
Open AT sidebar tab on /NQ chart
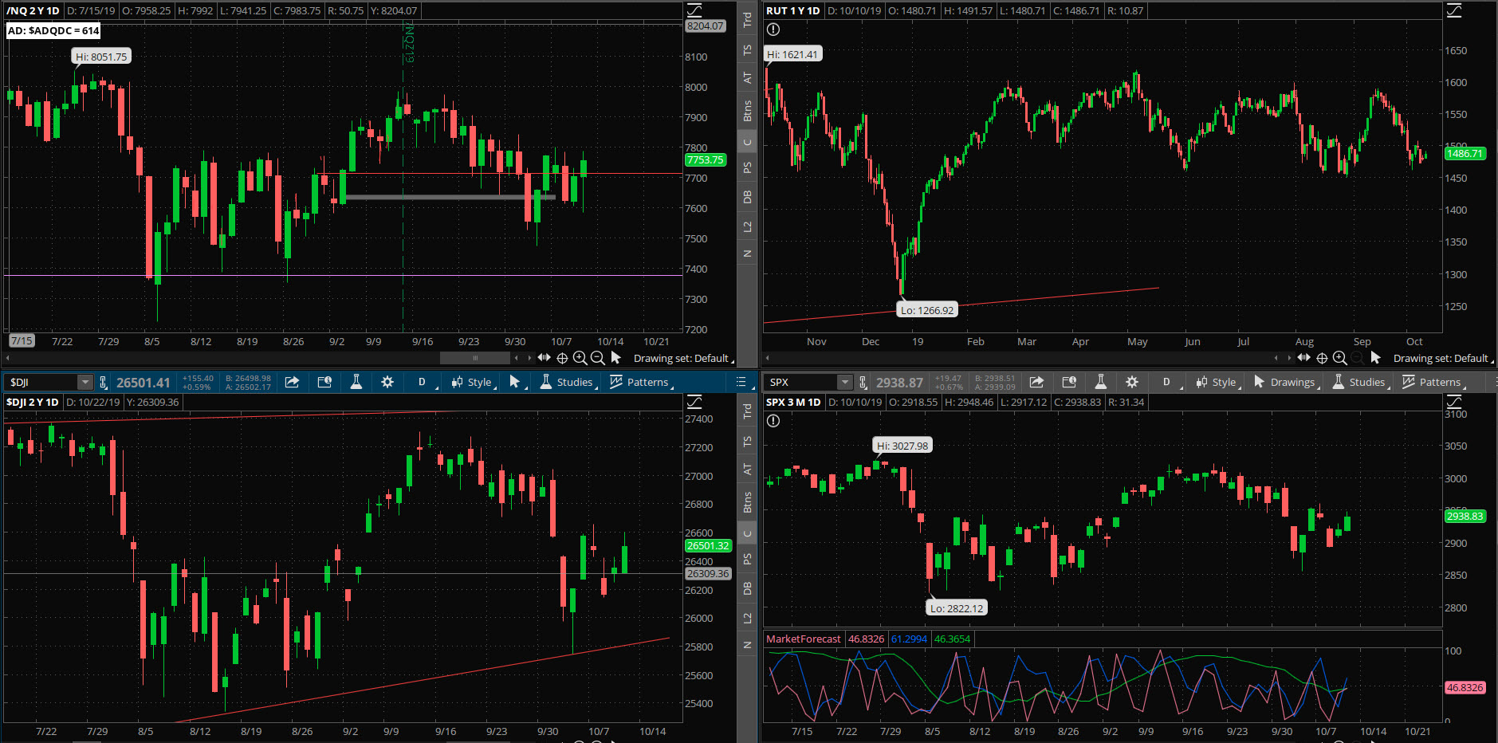(747, 78)
